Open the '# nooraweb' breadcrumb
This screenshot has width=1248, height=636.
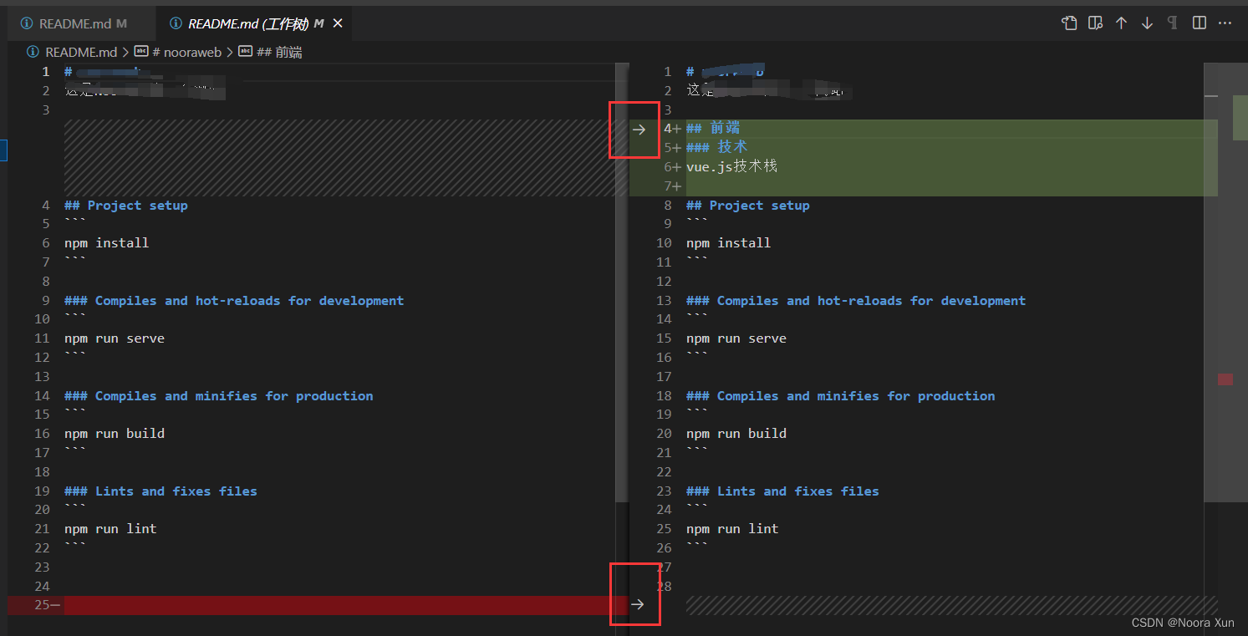tap(186, 52)
